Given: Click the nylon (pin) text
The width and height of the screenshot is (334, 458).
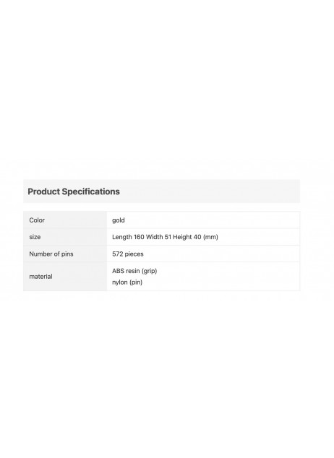Looking at the screenshot, I should (x=127, y=282).
